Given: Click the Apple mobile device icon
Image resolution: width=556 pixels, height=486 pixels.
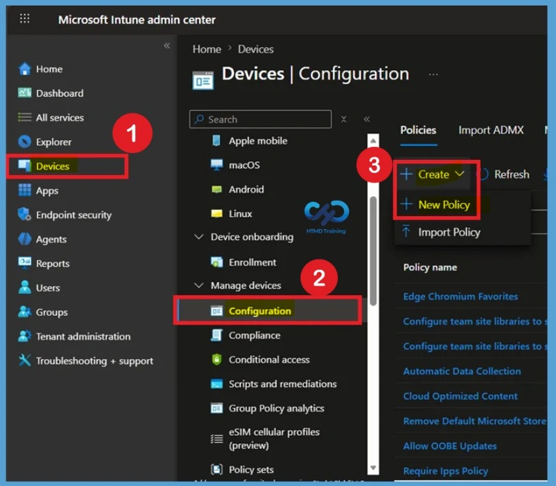Looking at the screenshot, I should 216,140.
